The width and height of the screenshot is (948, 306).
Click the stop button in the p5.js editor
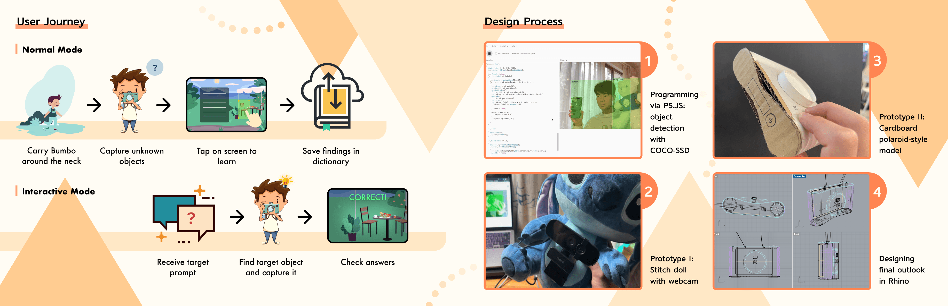coord(489,53)
